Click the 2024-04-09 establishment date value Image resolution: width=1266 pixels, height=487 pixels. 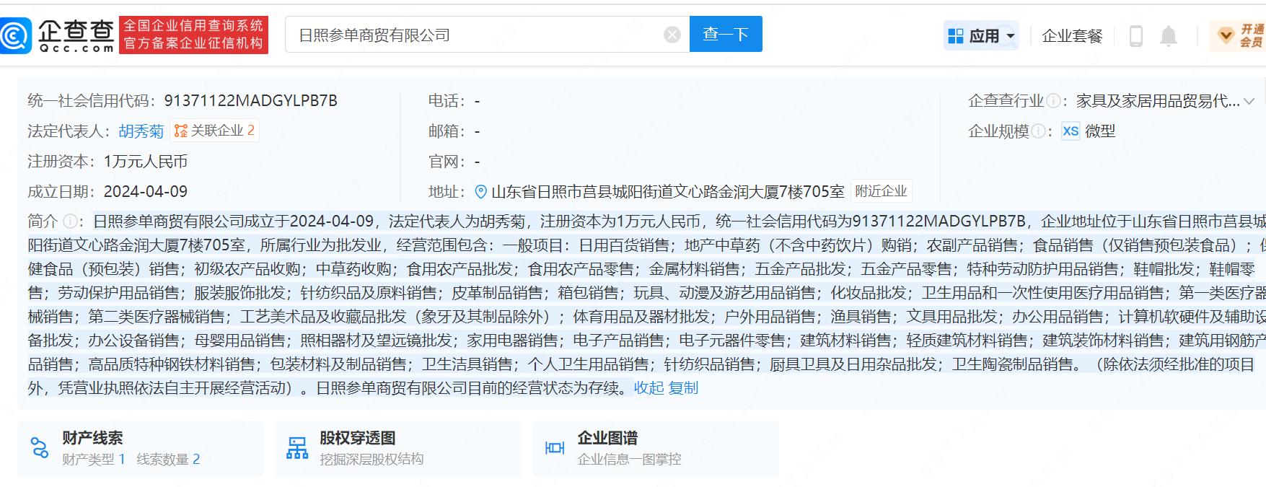pyautogui.click(x=146, y=192)
